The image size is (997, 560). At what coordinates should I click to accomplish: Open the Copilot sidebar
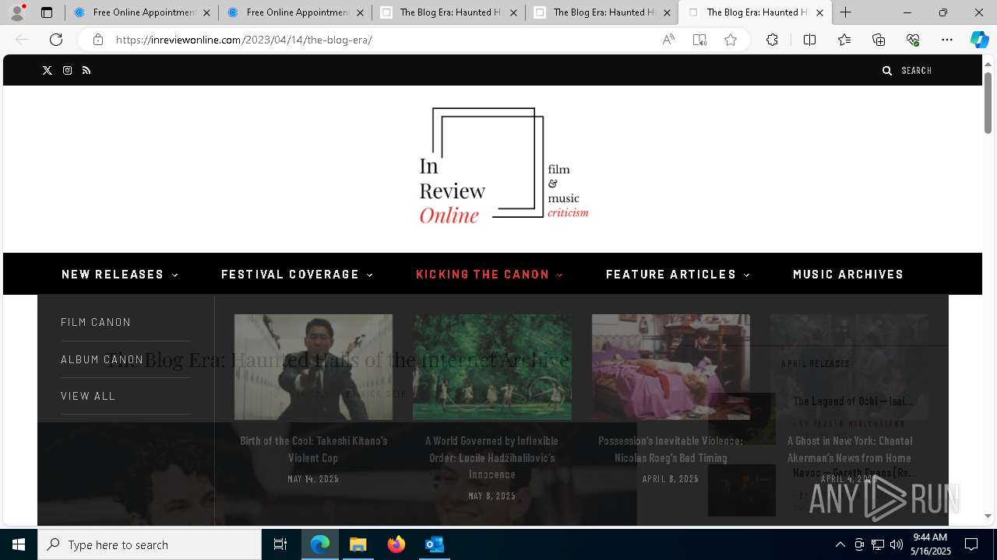979,40
